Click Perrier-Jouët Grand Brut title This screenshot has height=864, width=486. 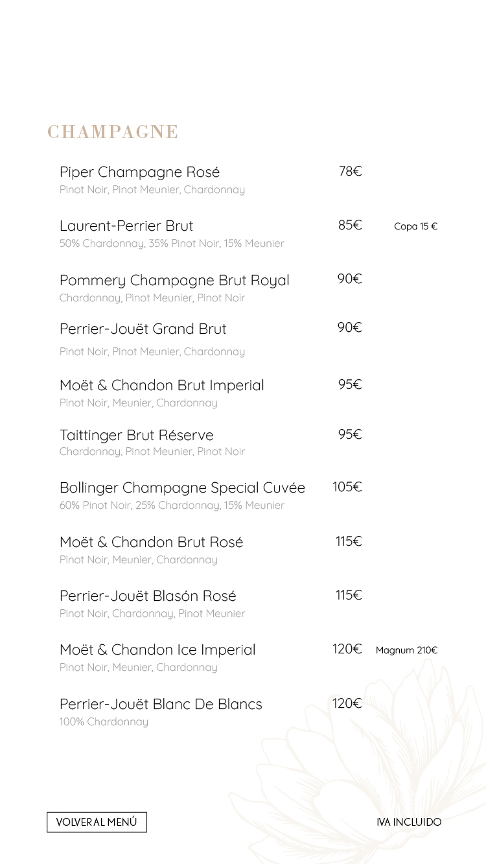click(x=143, y=329)
